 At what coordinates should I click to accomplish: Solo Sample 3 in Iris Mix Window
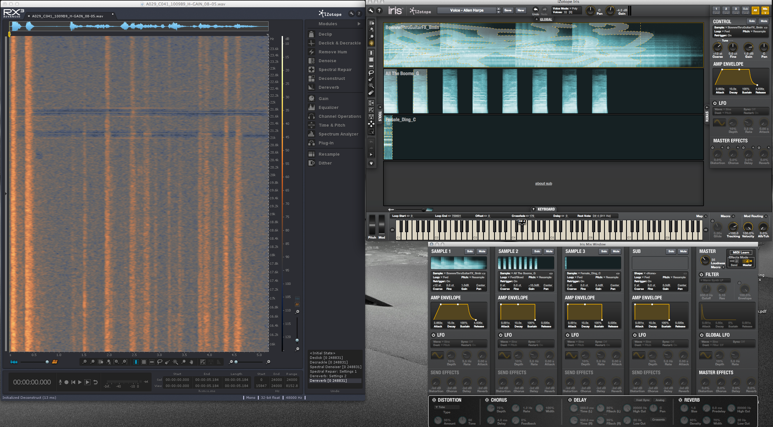click(604, 251)
